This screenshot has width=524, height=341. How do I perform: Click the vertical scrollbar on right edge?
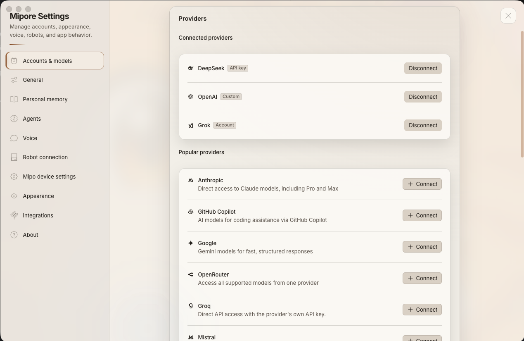(522, 94)
